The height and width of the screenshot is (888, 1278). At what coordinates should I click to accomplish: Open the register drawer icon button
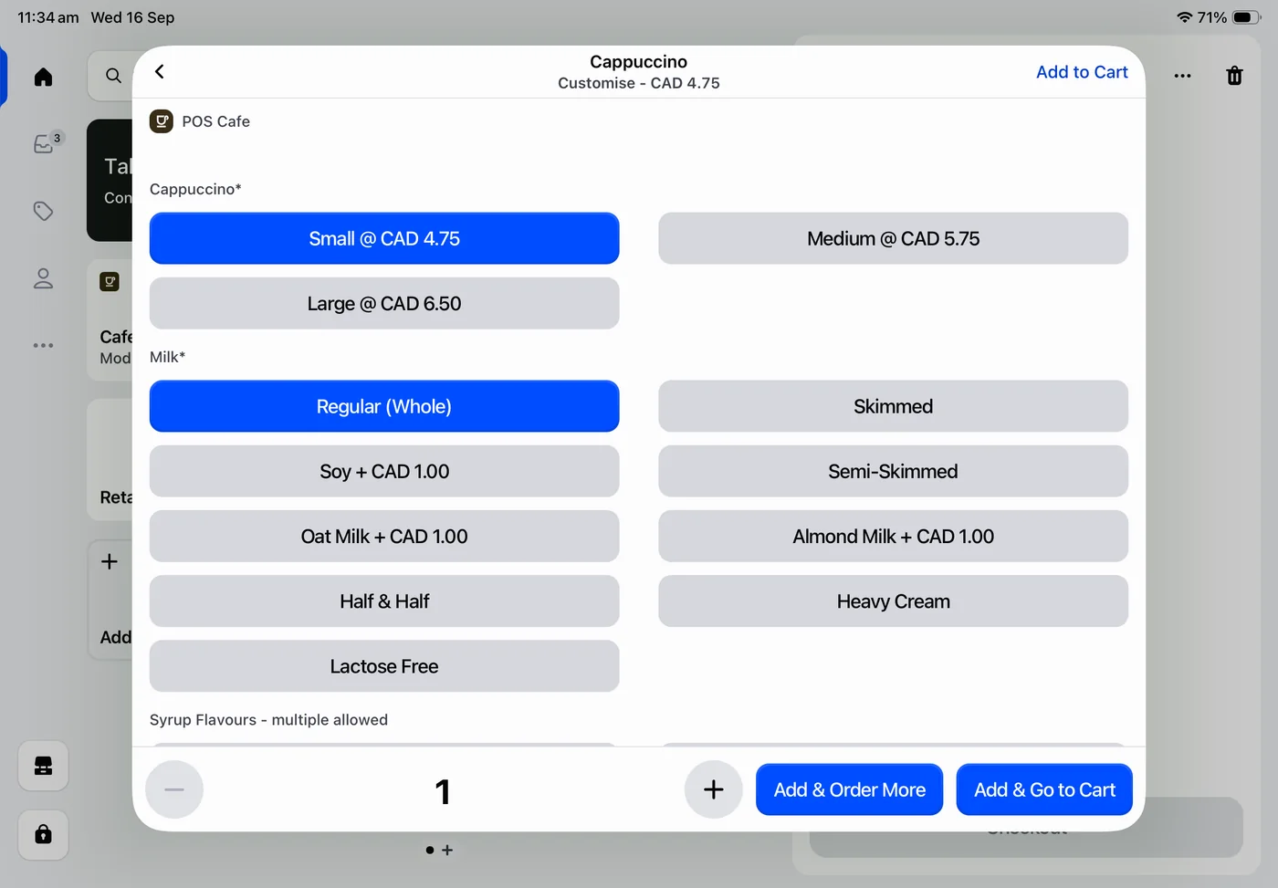click(43, 766)
